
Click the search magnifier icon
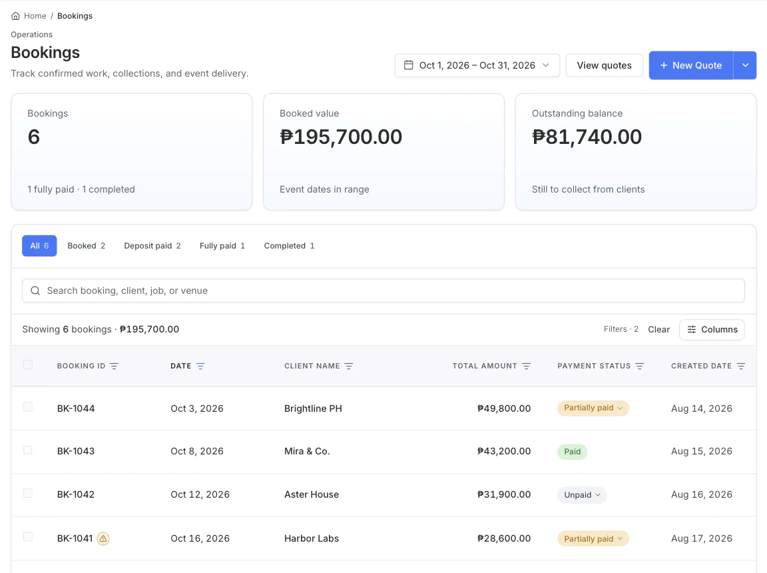35,290
